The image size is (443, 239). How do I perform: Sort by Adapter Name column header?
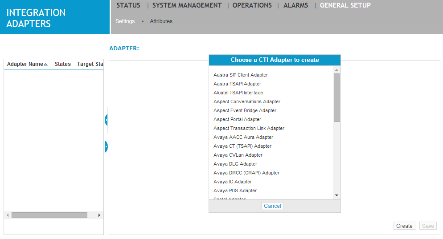click(x=27, y=64)
